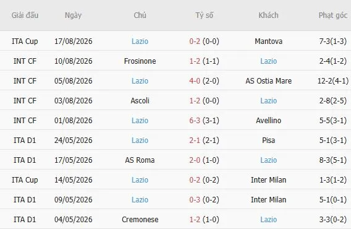
Task: Click the Giải đấu column header
Action: click(25, 15)
